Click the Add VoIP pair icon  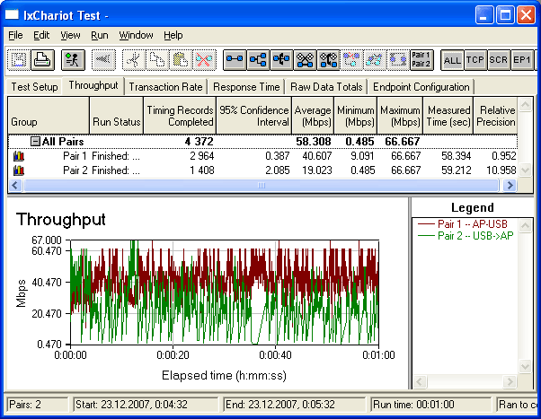point(281,60)
